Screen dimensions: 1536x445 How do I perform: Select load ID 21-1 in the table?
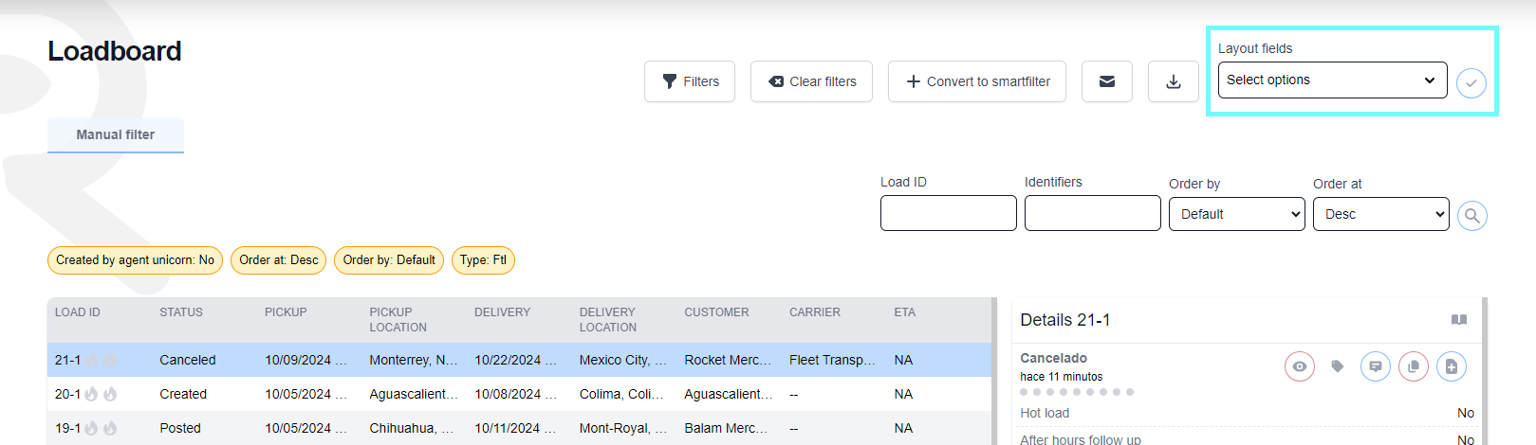tap(68, 360)
